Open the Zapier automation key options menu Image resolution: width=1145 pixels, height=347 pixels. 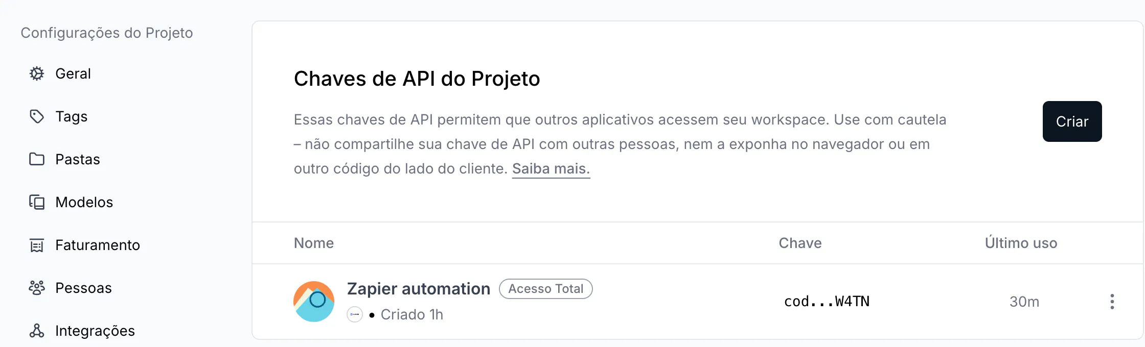click(x=1112, y=302)
